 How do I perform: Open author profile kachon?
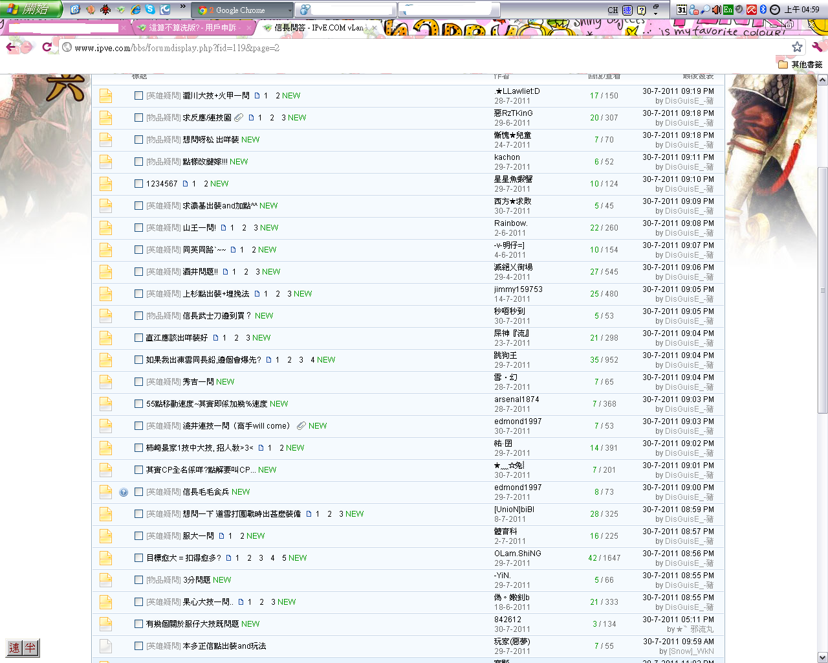pos(507,157)
